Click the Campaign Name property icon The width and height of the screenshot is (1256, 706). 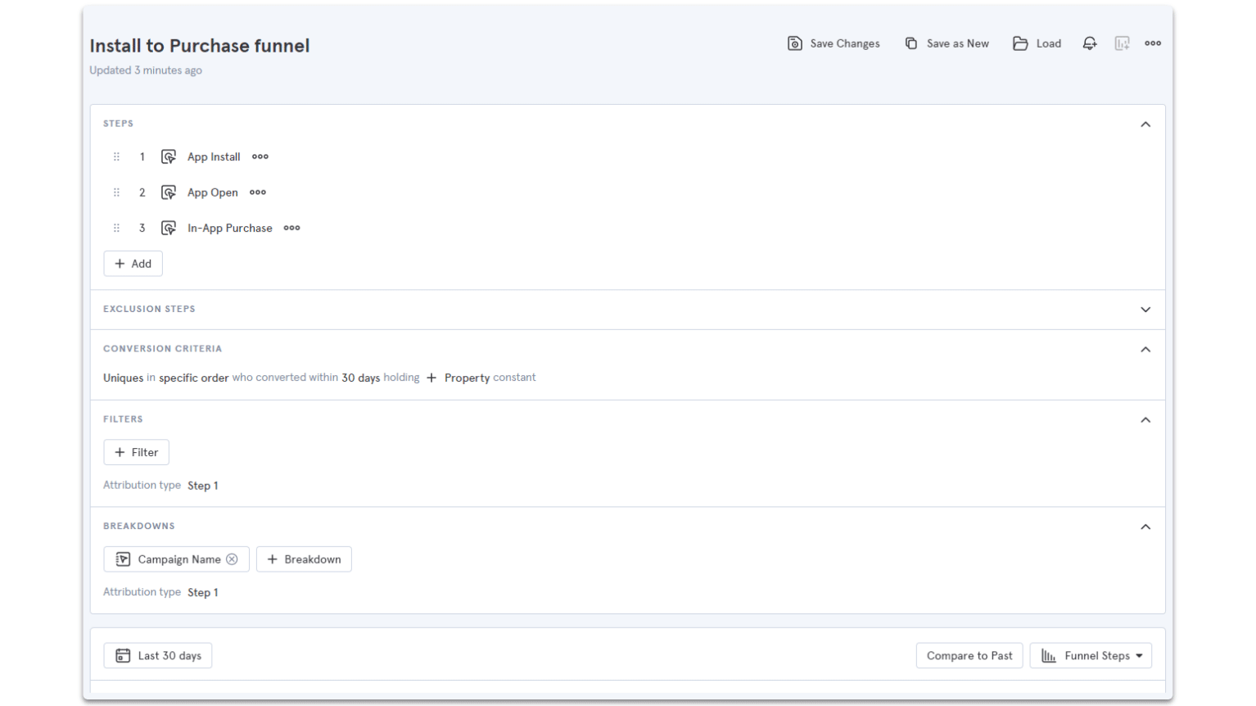(123, 559)
